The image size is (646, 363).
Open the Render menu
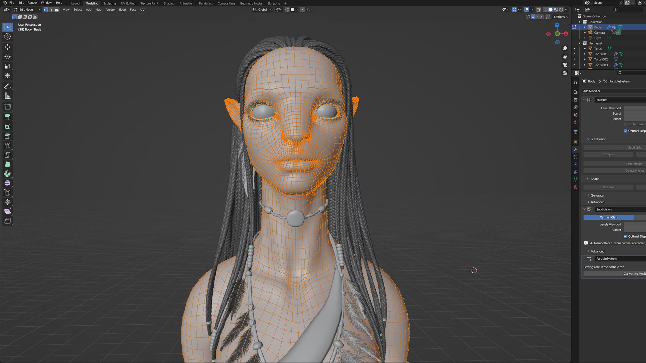[32, 3]
